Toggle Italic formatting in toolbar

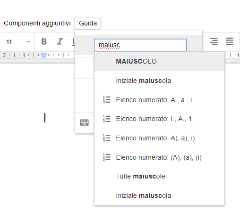coord(60,41)
